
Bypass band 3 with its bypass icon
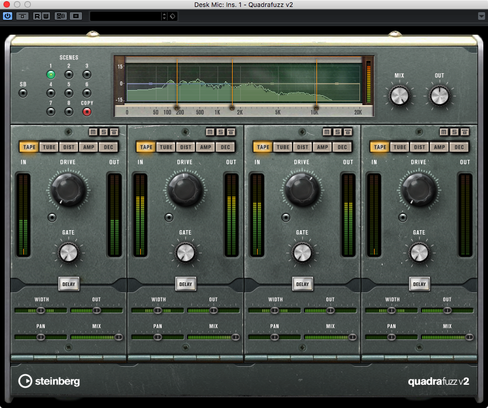[x=348, y=132]
